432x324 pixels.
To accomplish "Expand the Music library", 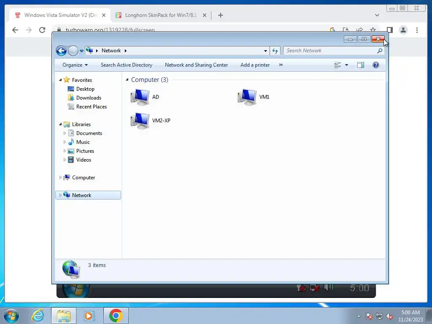I will pyautogui.click(x=65, y=142).
